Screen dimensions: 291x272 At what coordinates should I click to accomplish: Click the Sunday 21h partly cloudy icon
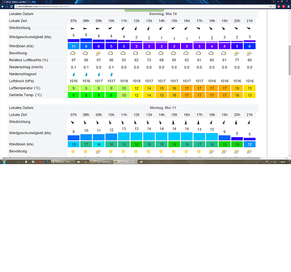click(249, 53)
